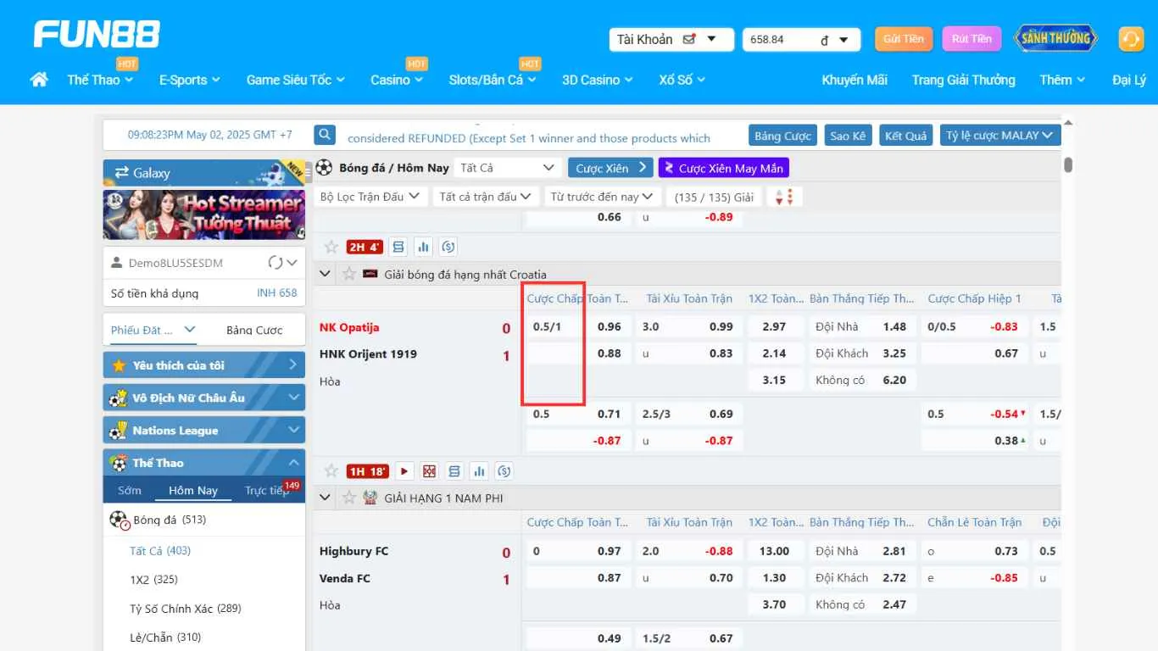Open score table icon for the 1H 18' match
Image resolution: width=1158 pixels, height=651 pixels.
pos(454,470)
